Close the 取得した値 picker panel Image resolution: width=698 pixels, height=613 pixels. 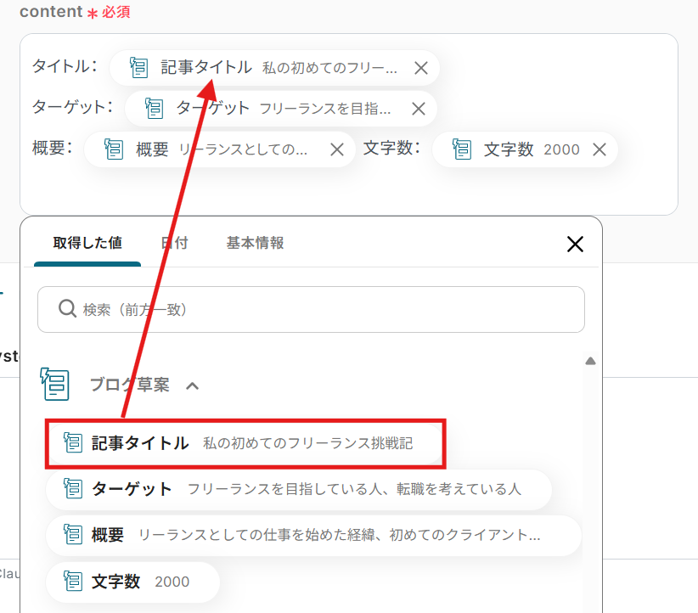coord(575,244)
